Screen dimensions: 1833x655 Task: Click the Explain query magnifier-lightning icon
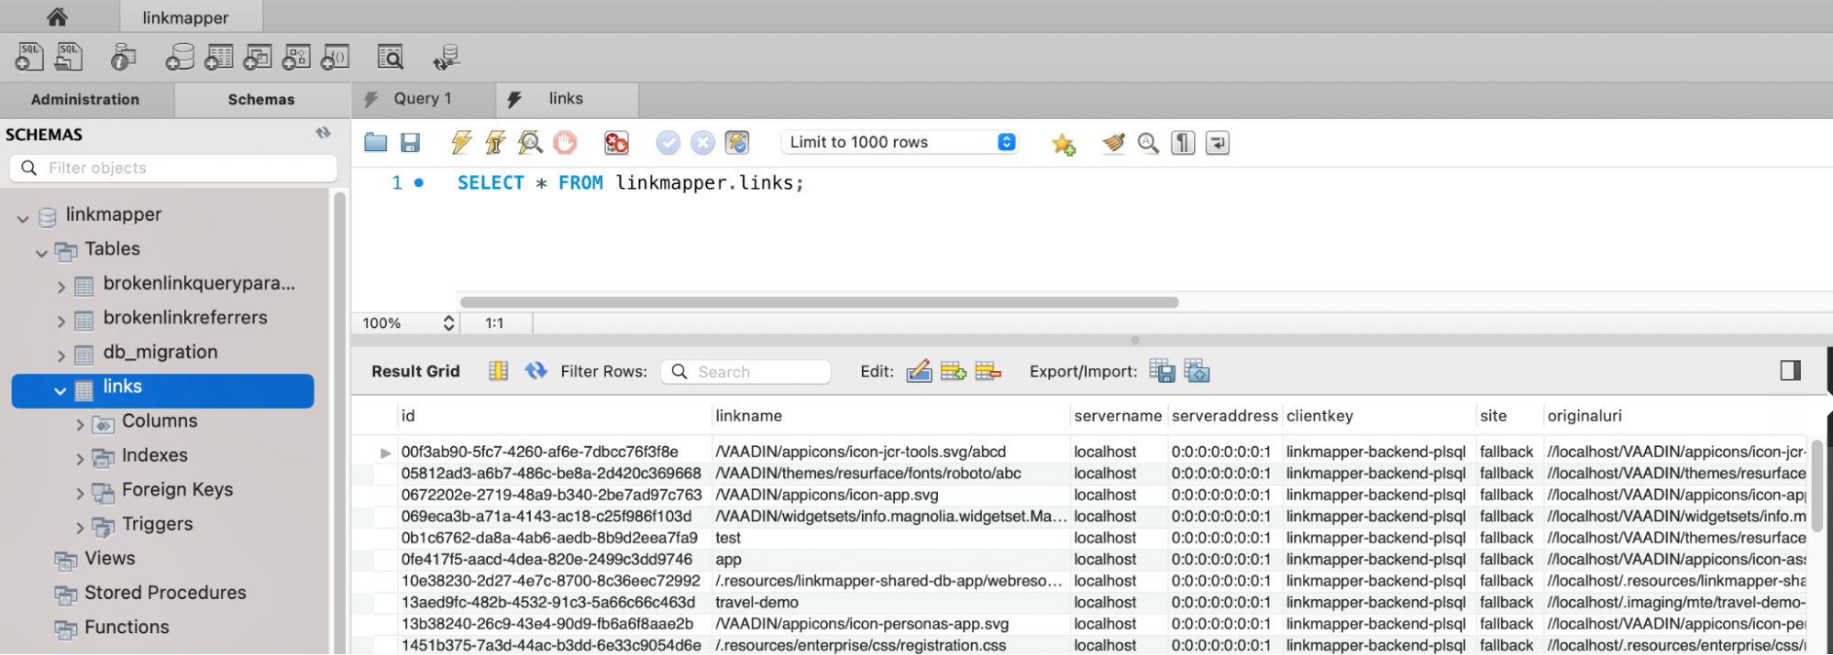pos(530,142)
